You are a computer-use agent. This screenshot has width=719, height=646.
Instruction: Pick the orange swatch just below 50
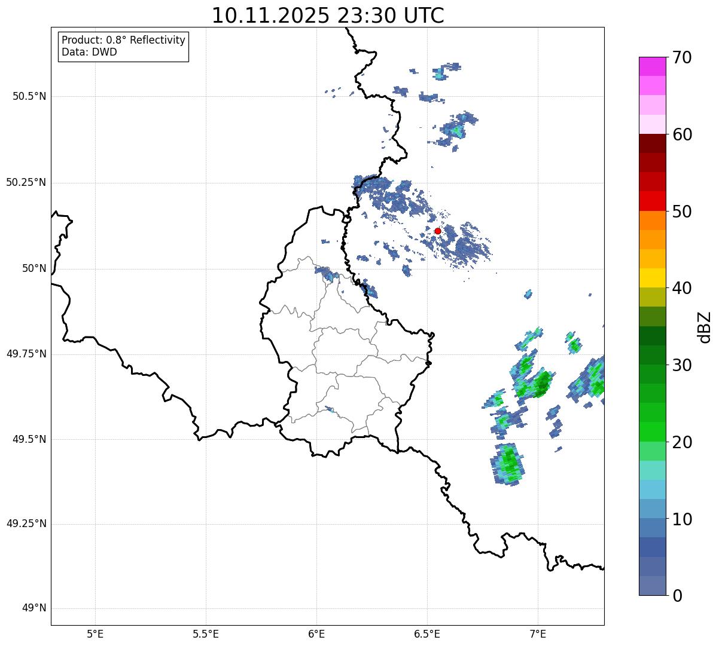(x=653, y=221)
